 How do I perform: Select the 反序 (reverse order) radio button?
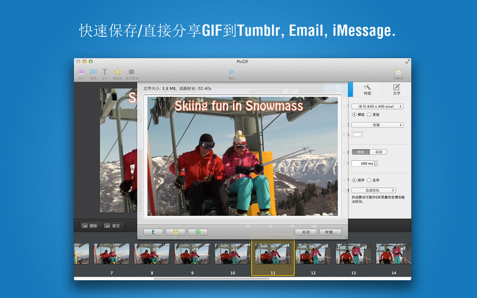(x=369, y=180)
